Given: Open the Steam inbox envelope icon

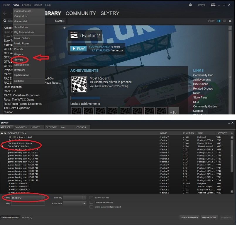Looking at the screenshot, I should pyautogui.click(x=190, y=5).
